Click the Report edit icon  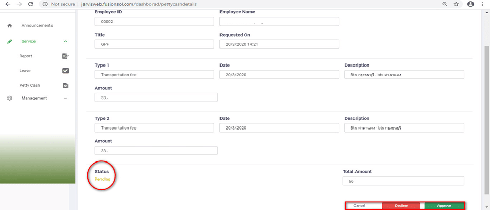point(65,56)
